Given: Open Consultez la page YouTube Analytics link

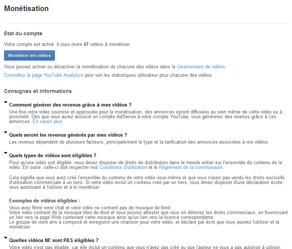Looking at the screenshot, I should [44, 75].
